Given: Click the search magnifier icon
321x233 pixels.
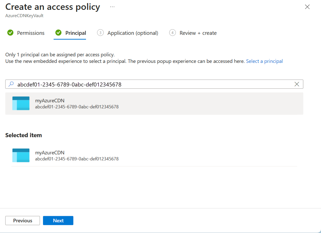Looking at the screenshot, I should click(x=11, y=84).
